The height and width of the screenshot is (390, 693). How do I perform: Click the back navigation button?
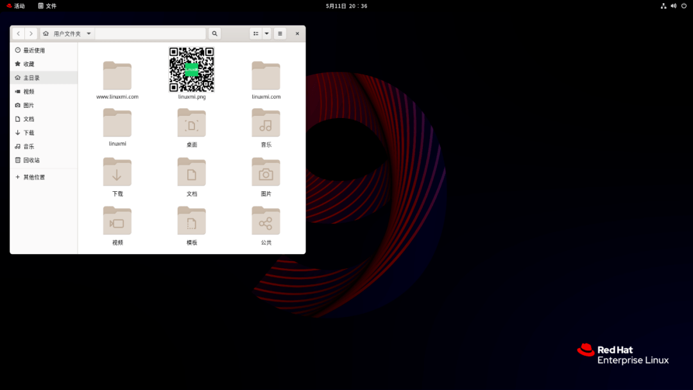[18, 33]
